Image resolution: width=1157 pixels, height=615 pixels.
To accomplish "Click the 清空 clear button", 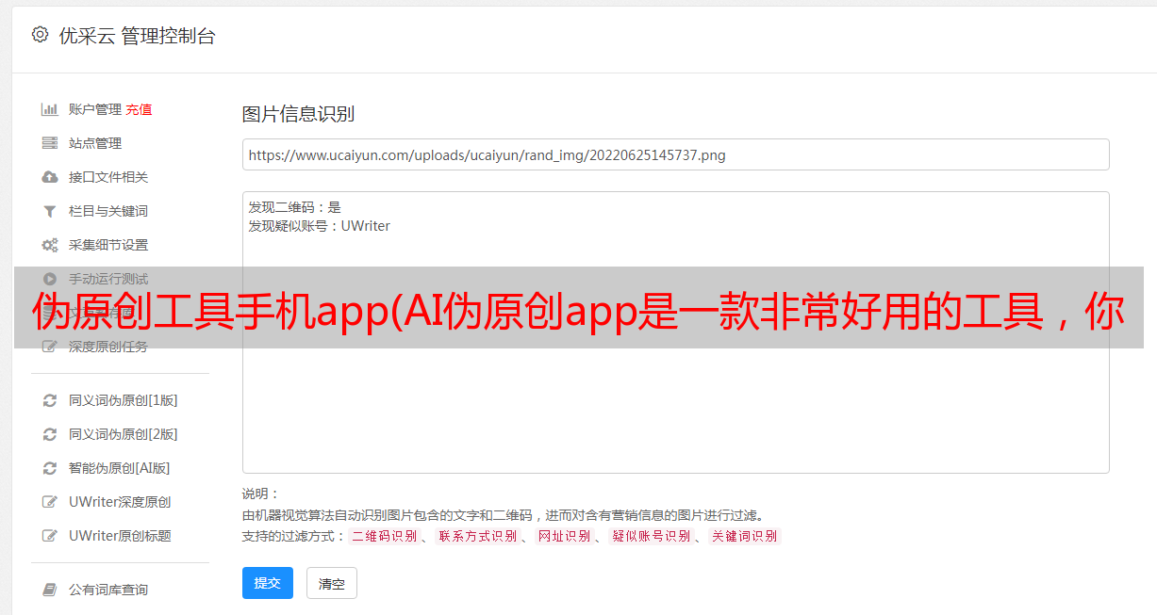I will 332,583.
